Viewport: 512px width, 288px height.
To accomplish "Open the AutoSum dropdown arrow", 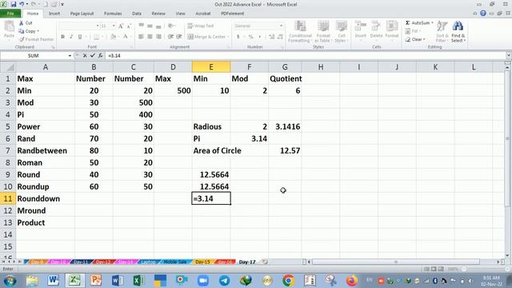I will pyautogui.click(x=432, y=23).
